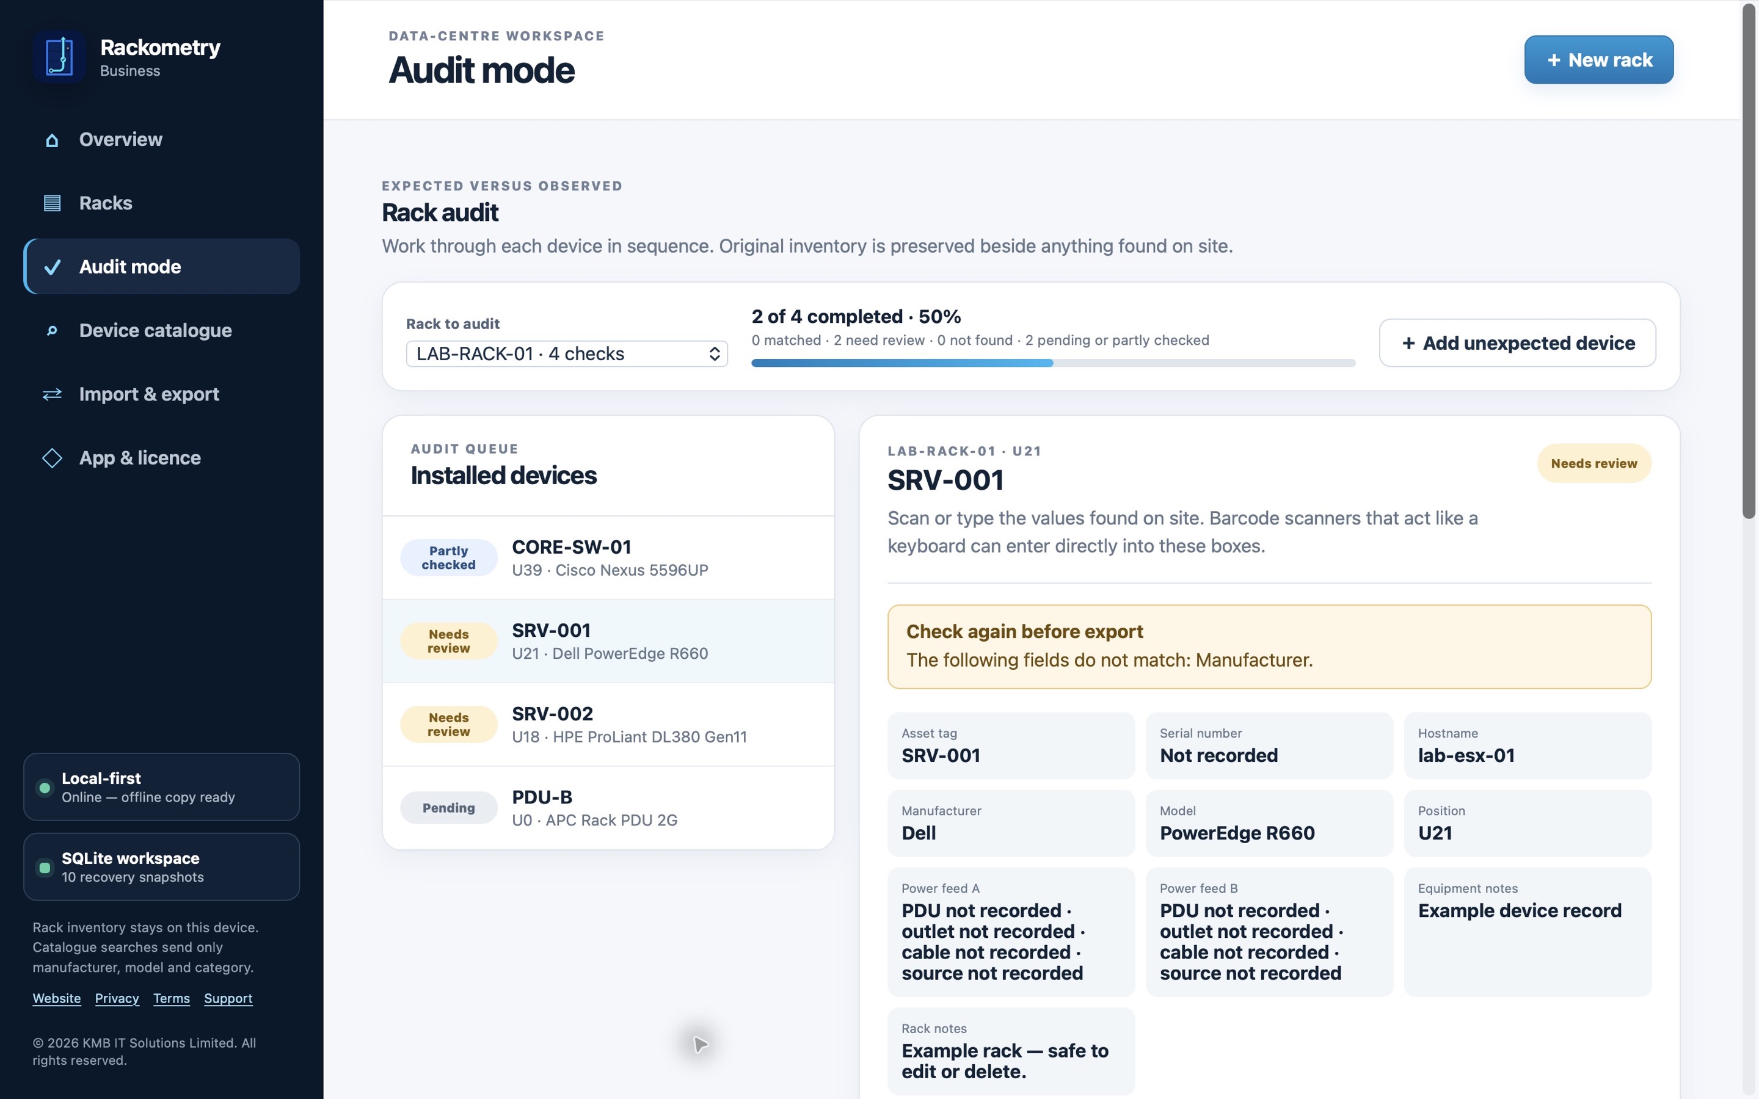Screen dimensions: 1759x1099
Task: Open the Terms link
Action: click(x=171, y=998)
